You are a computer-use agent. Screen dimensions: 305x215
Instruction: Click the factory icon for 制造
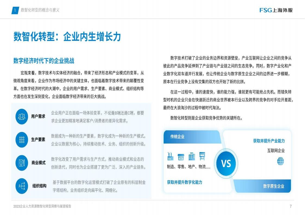click(170, 156)
